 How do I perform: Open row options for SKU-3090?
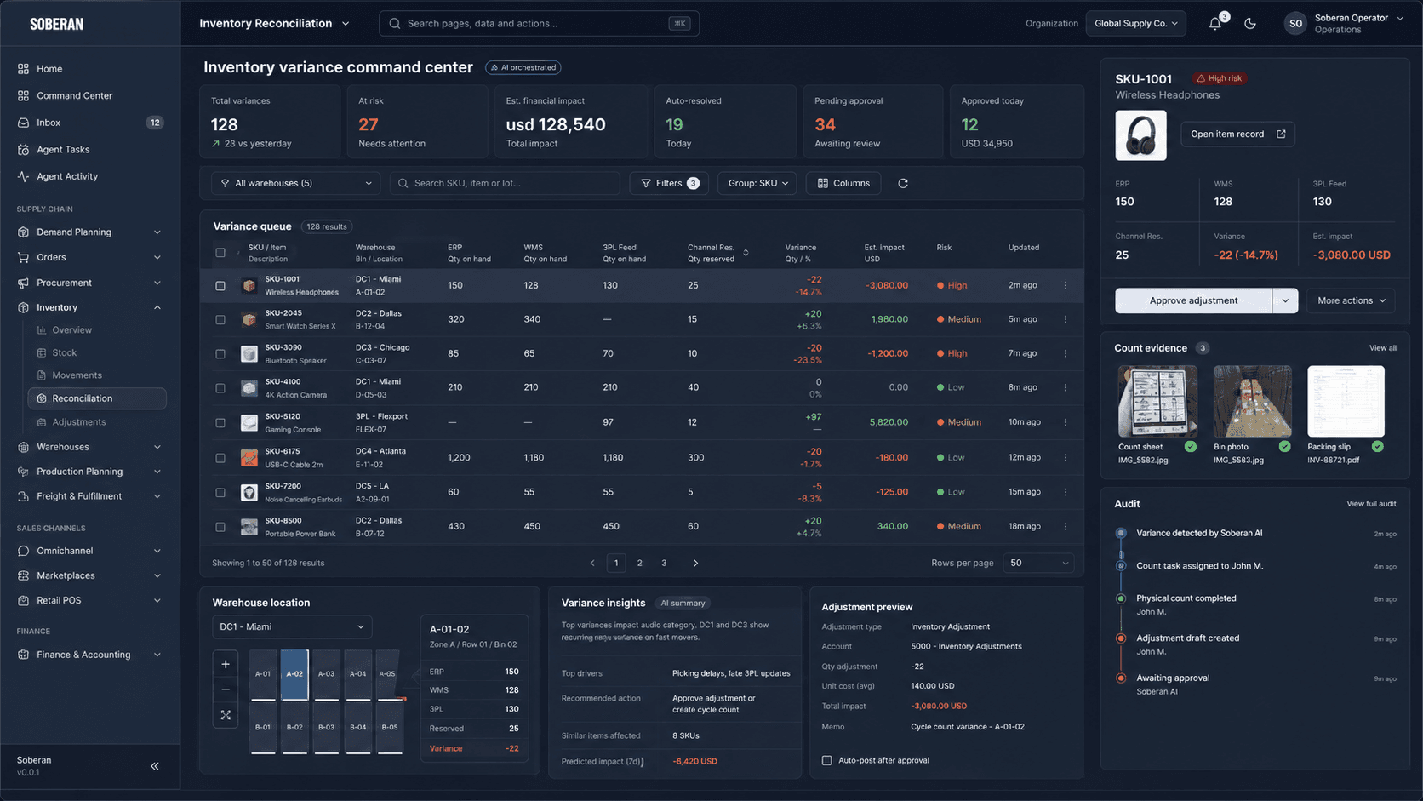(1066, 353)
